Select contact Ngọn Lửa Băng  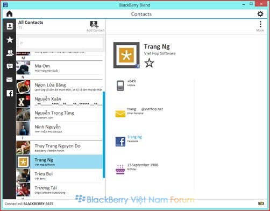pyautogui.click(x=59, y=87)
